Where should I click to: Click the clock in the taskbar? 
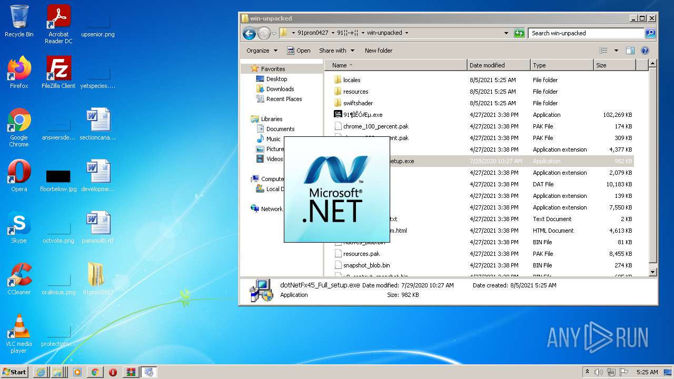pyautogui.click(x=646, y=372)
